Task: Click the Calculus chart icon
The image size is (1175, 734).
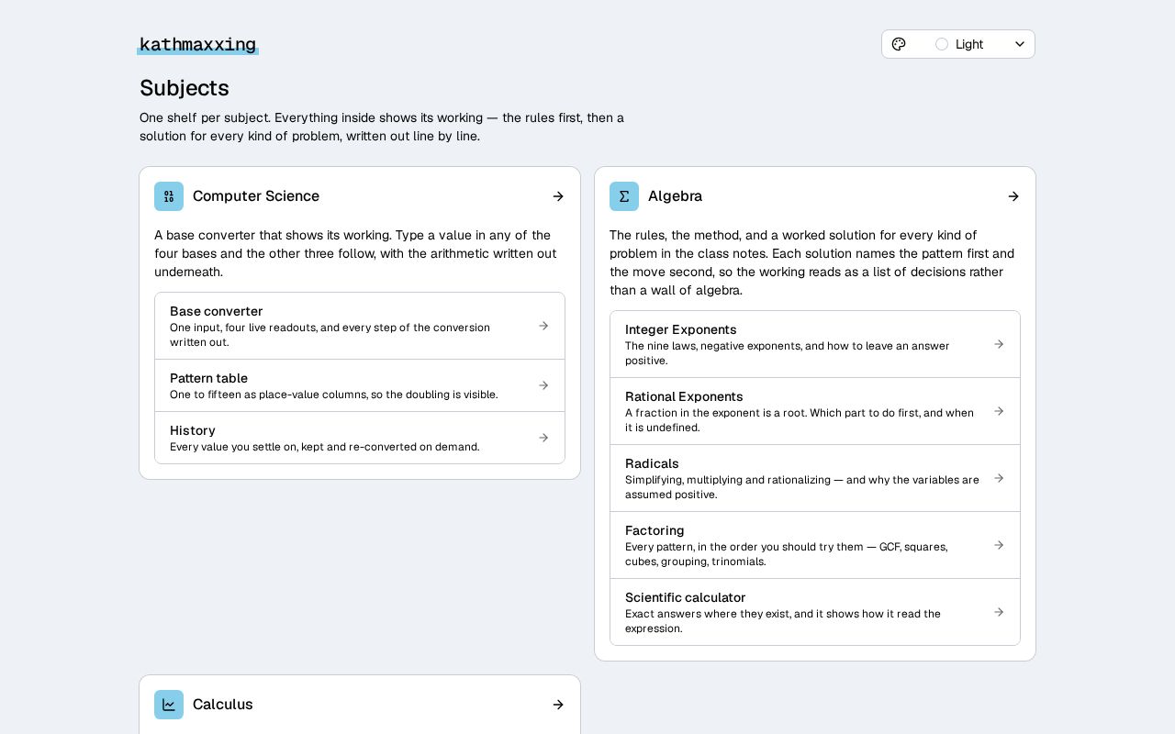Action: coord(169,705)
